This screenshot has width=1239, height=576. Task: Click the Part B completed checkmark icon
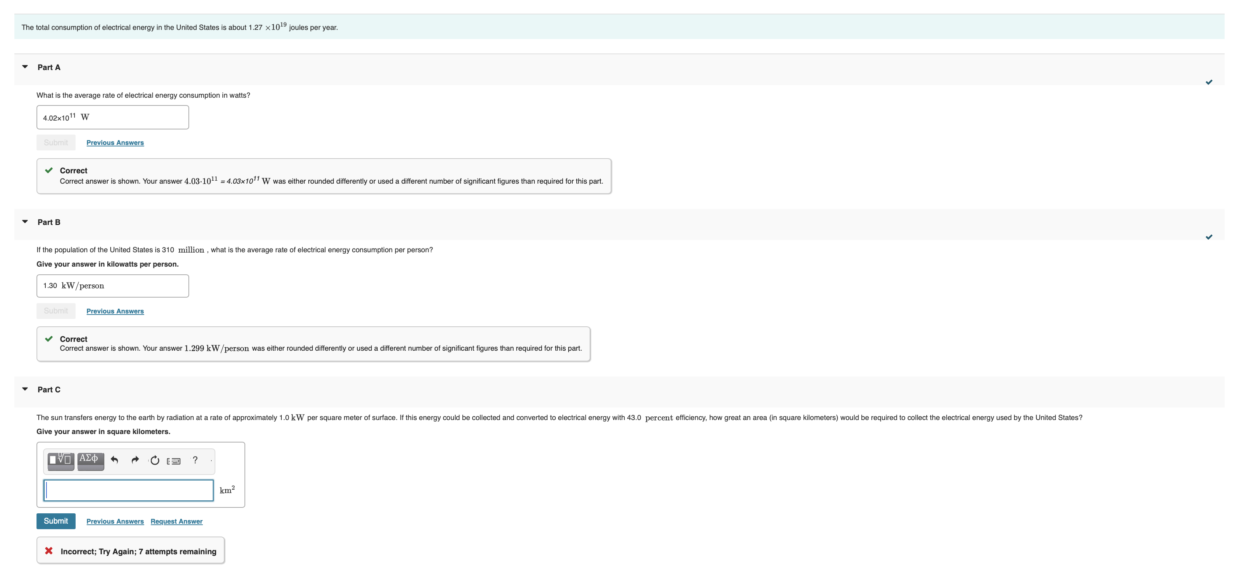[x=1209, y=237]
